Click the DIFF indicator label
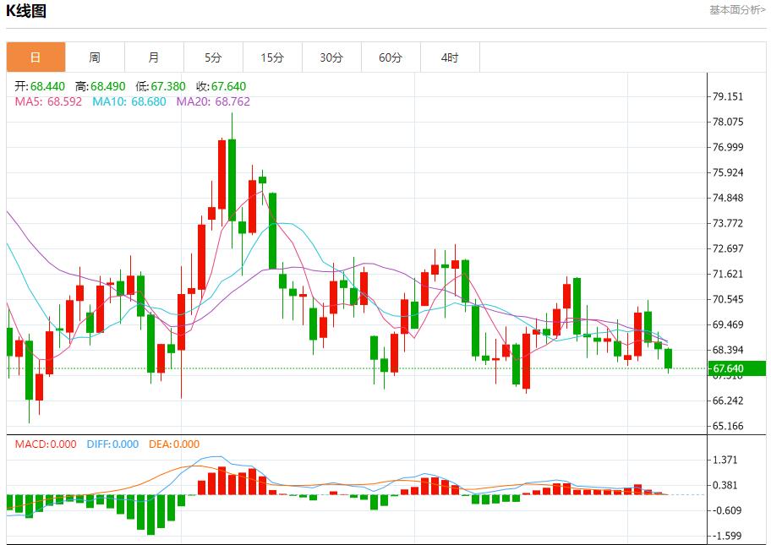Screen dimensions: 771x545 (112, 444)
